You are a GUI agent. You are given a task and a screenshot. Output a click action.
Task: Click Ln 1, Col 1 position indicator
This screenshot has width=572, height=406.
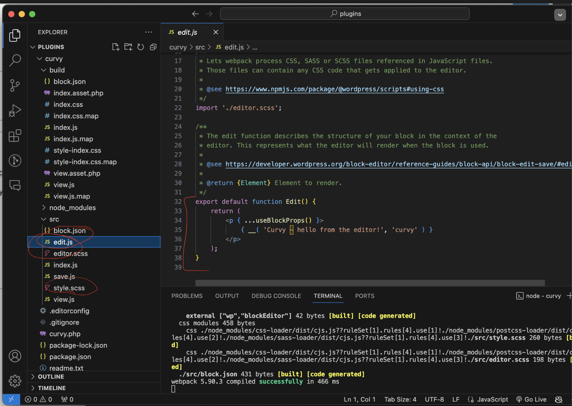(359, 399)
